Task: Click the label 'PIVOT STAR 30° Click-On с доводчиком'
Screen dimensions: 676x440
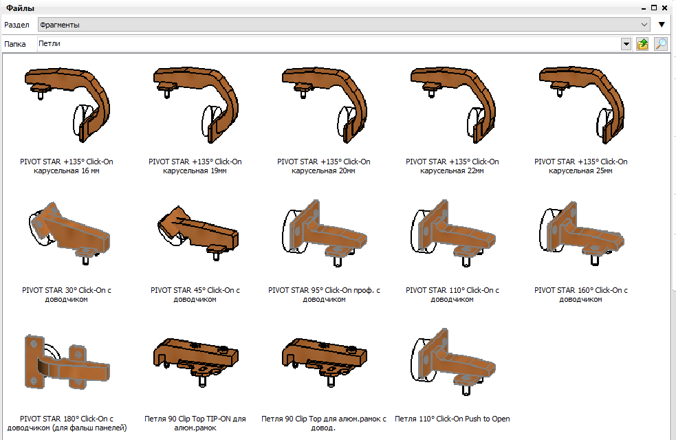Action: point(67,294)
